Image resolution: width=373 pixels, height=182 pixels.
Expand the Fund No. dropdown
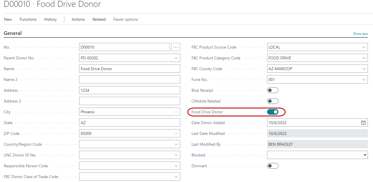tap(364, 80)
